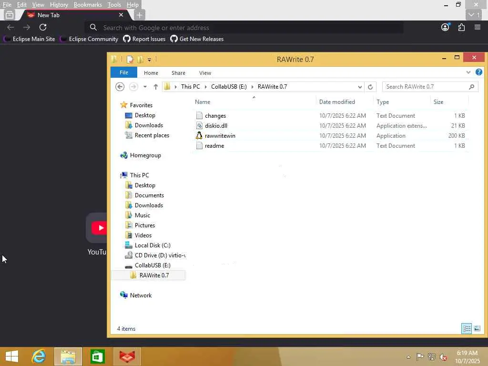This screenshot has height=366, width=488.
Task: Open the browser Bookmarks menu
Action: pyautogui.click(x=88, y=5)
